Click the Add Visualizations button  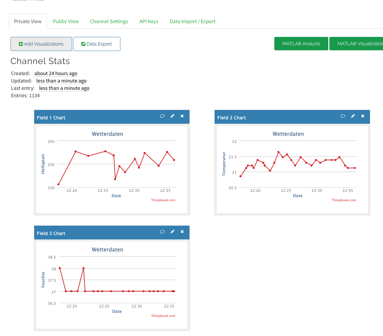coord(41,44)
